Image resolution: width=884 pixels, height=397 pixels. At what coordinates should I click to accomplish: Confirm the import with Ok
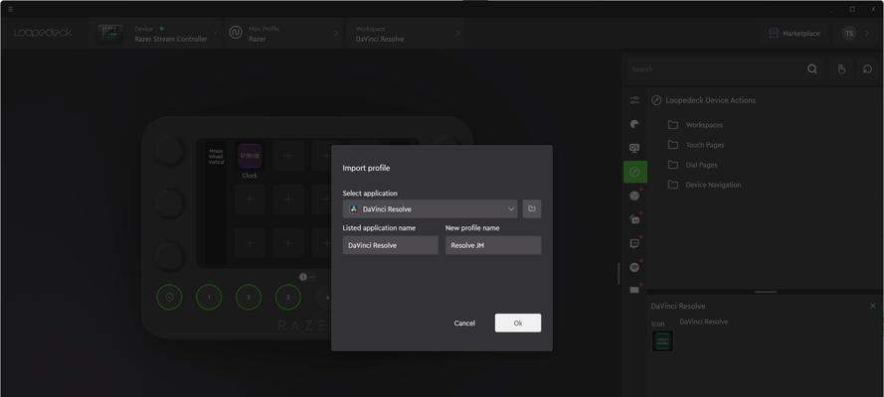(x=518, y=323)
